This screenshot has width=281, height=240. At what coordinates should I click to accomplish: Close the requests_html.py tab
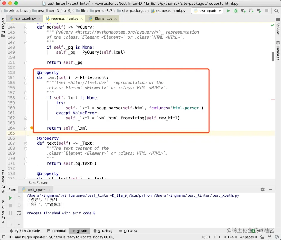[82, 18]
